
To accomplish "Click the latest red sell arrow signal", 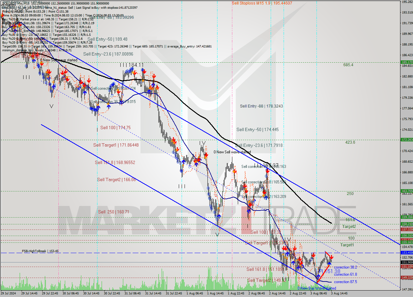I will pos(331,257).
